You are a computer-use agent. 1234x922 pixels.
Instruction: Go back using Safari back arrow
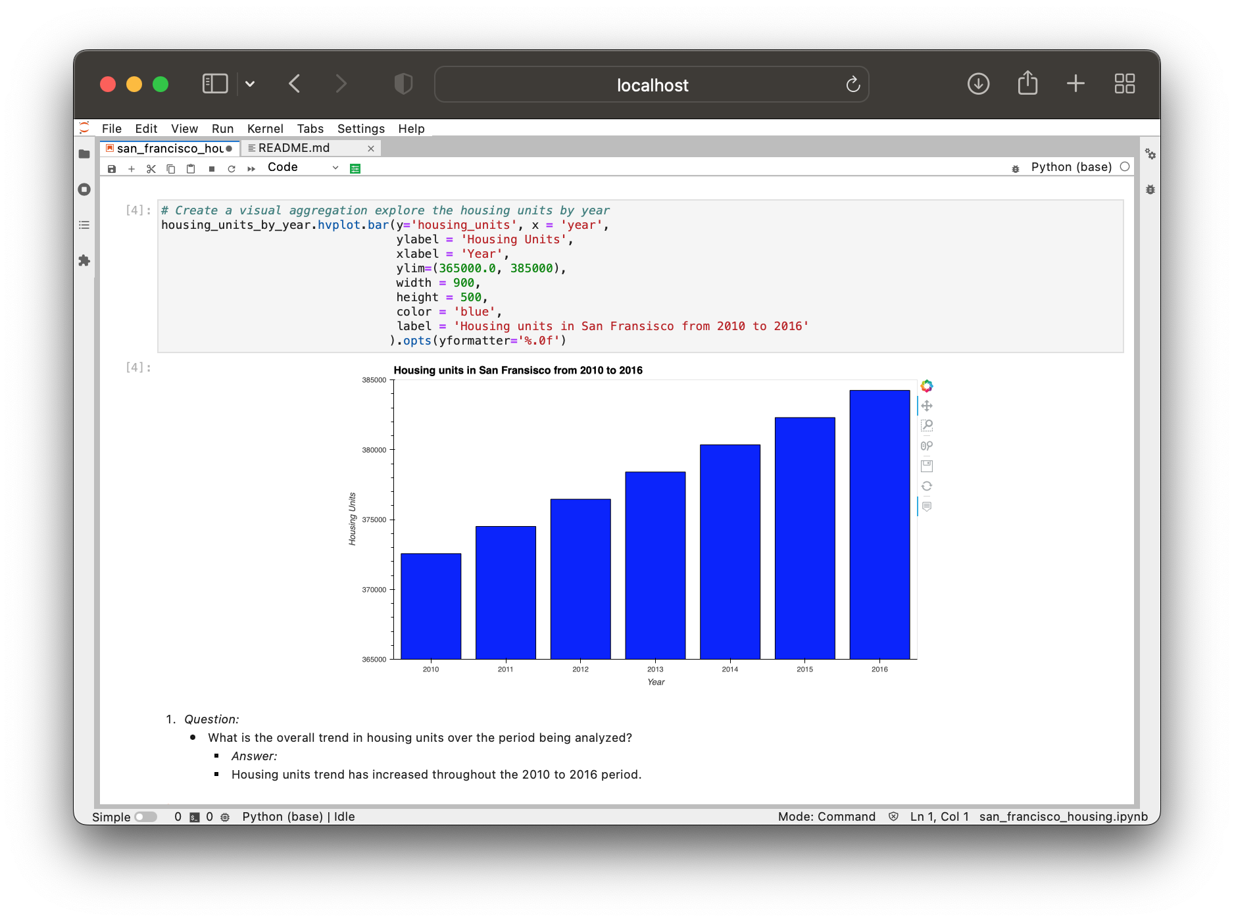(295, 84)
